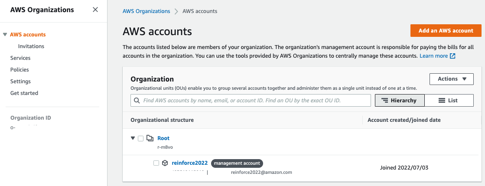Viewport: 485px width, 186px height.
Task: Switch to List view
Action: click(x=449, y=101)
